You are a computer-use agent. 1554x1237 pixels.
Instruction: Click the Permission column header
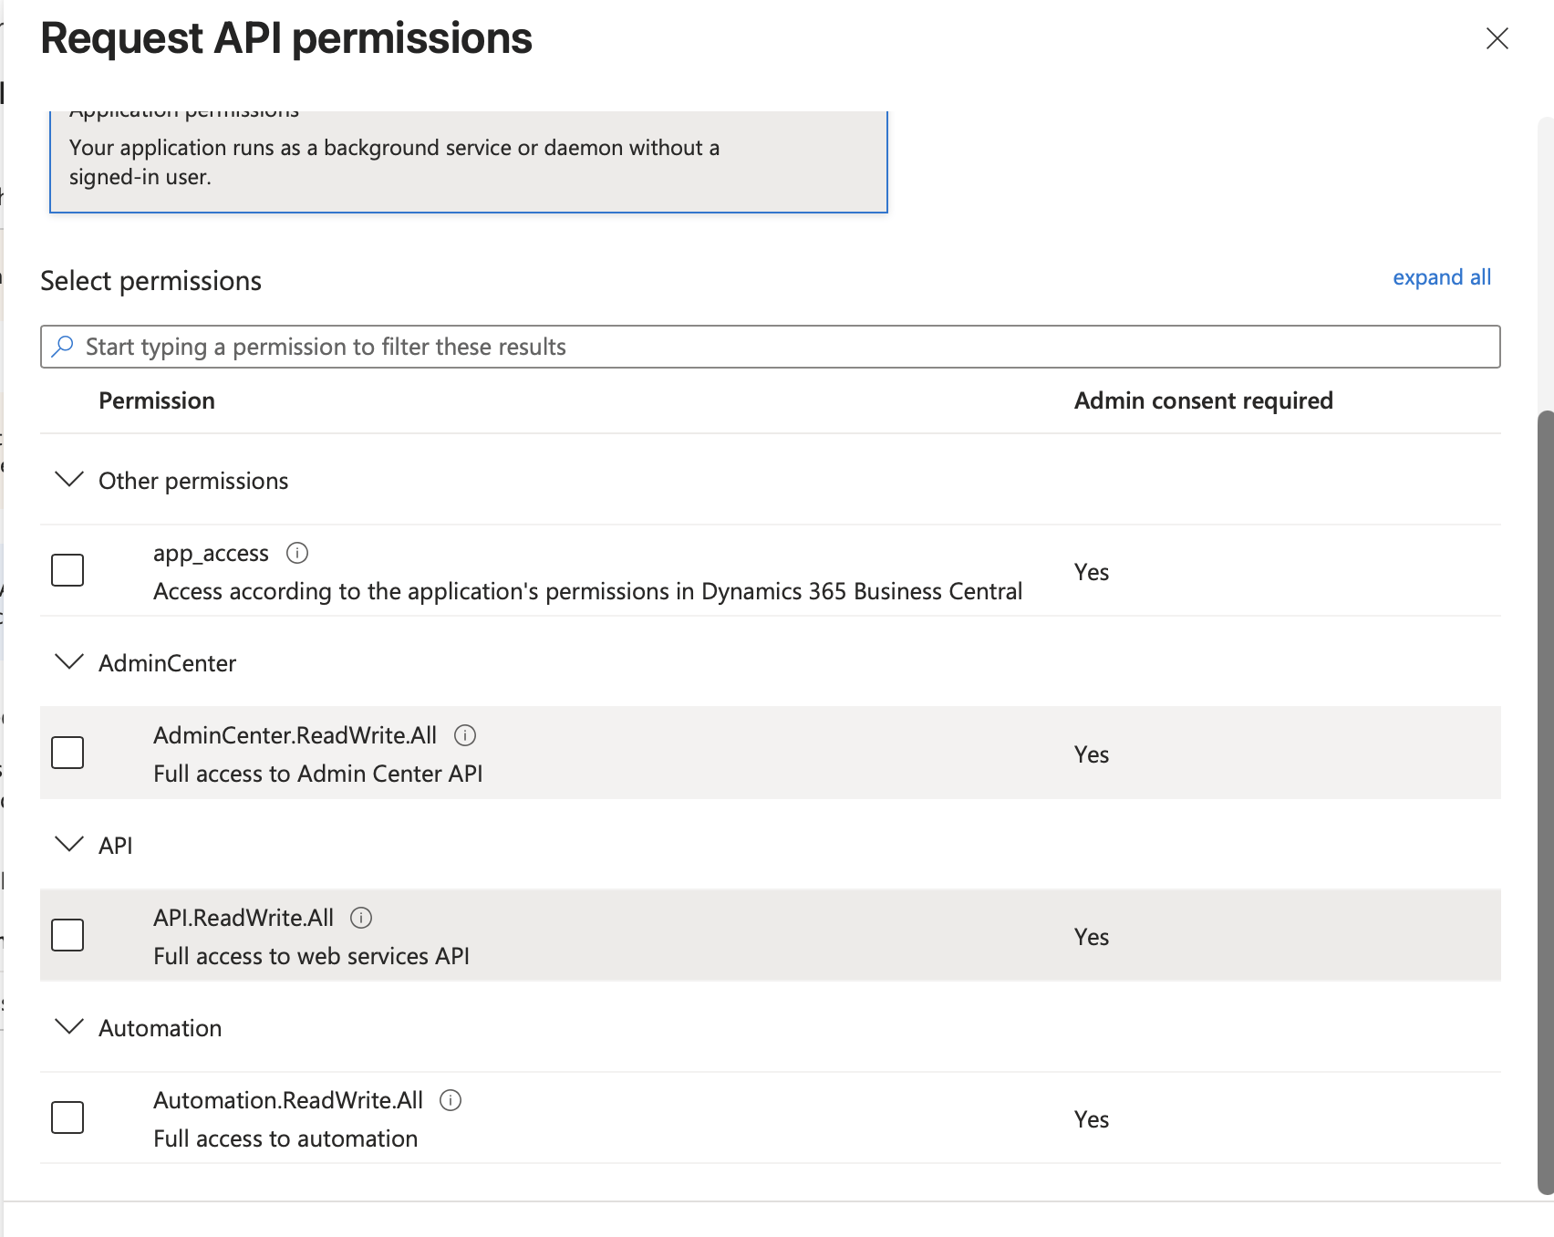(x=157, y=400)
